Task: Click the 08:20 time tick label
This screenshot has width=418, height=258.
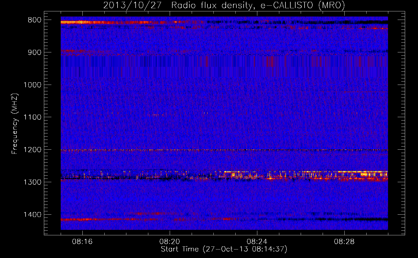Action: 170,242
